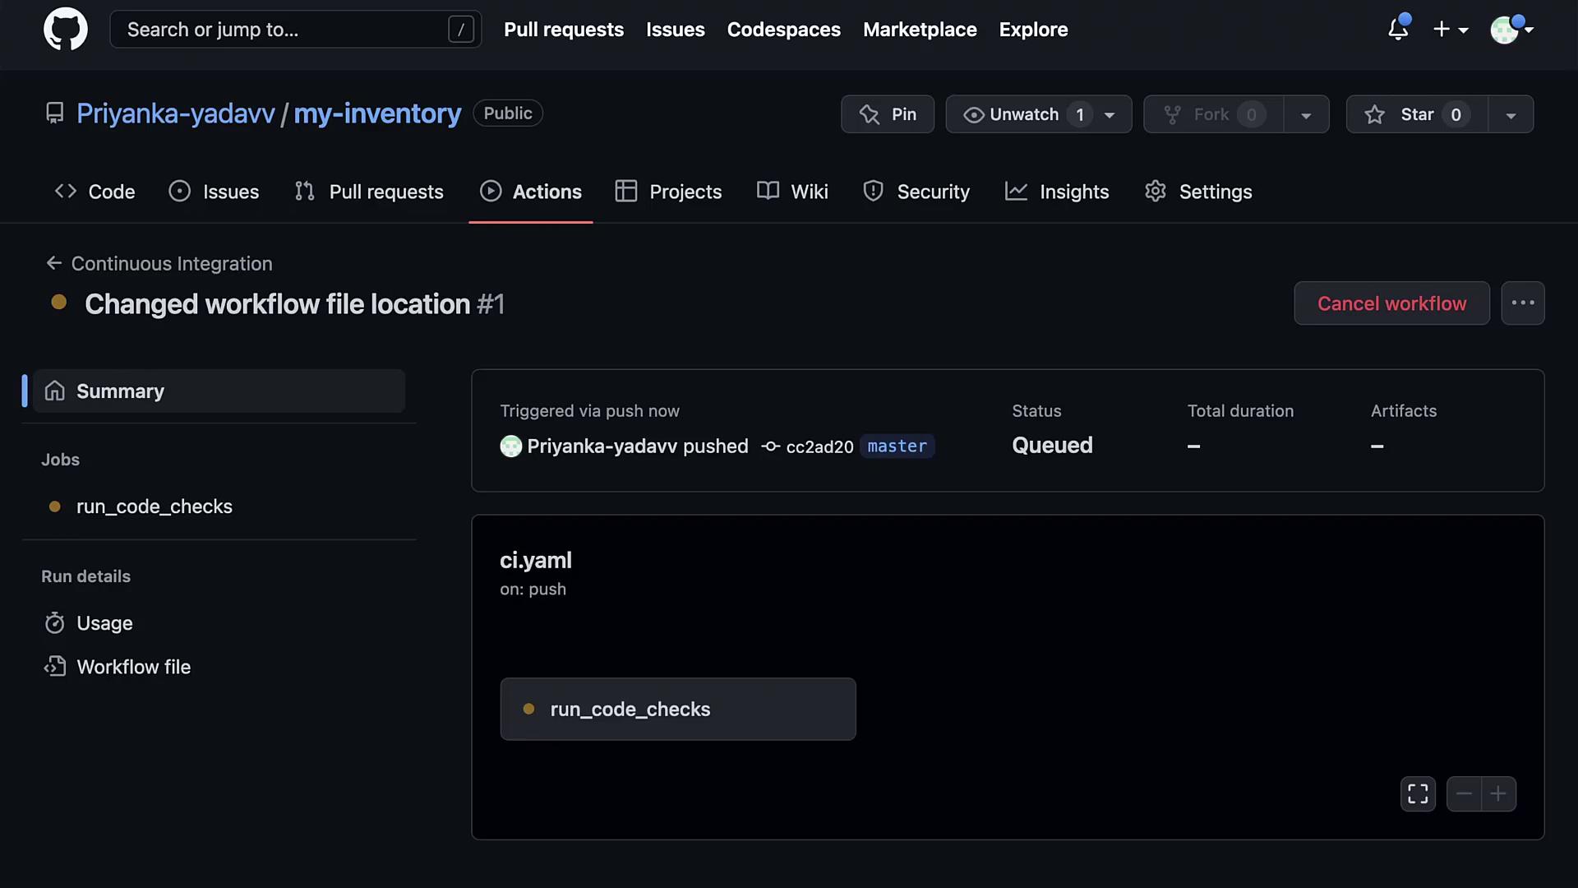Zoom out the workflow graph
Screen dimensions: 1578x888
(1464, 793)
